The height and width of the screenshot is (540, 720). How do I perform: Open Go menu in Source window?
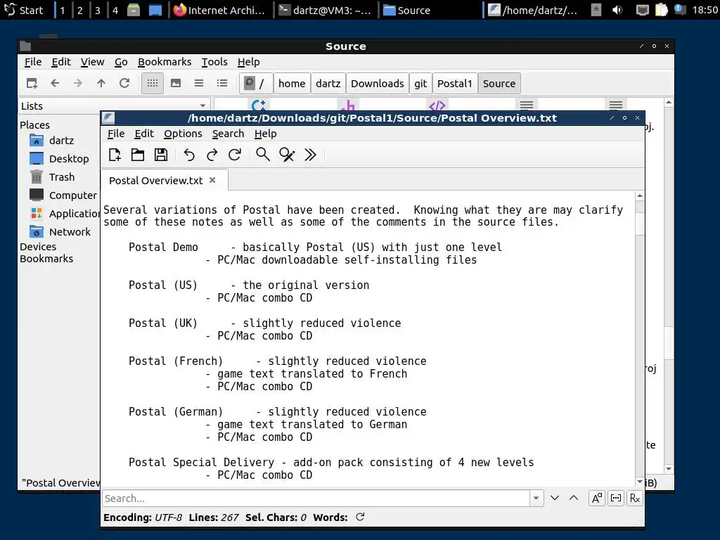click(x=121, y=62)
